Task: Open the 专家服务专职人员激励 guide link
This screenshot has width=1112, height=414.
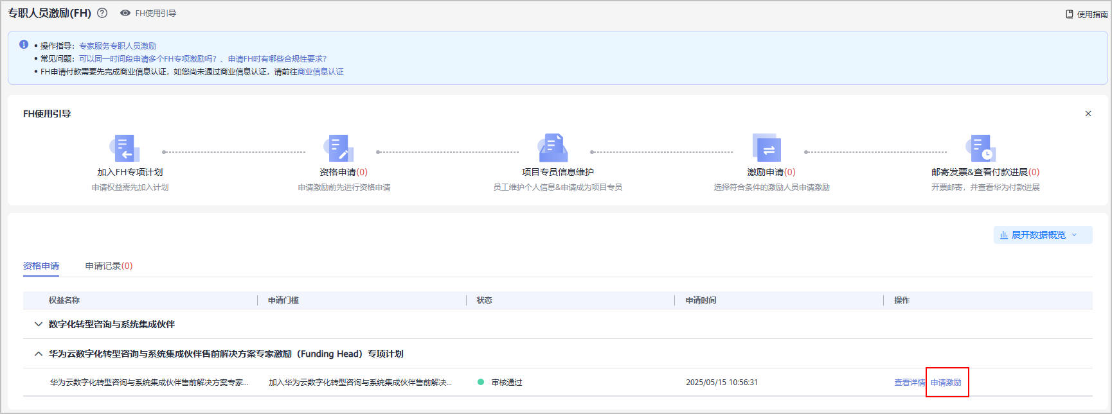Action: (118, 46)
